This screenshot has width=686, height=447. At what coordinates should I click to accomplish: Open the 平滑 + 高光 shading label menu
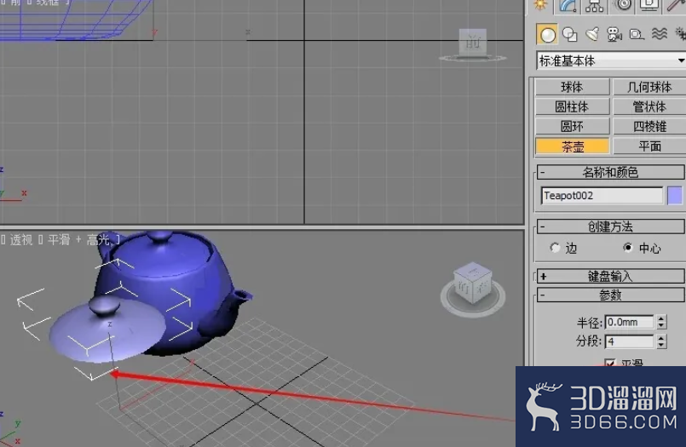pos(78,239)
